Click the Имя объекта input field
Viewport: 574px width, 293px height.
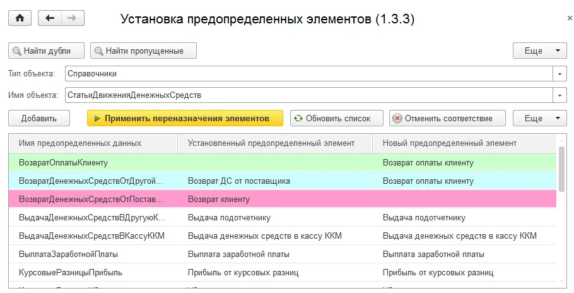[308, 95]
